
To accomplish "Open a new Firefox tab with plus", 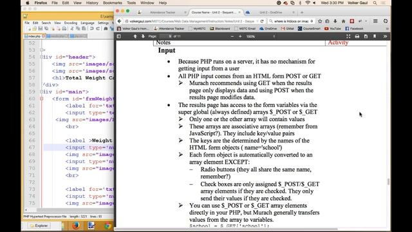I will click(x=302, y=12).
